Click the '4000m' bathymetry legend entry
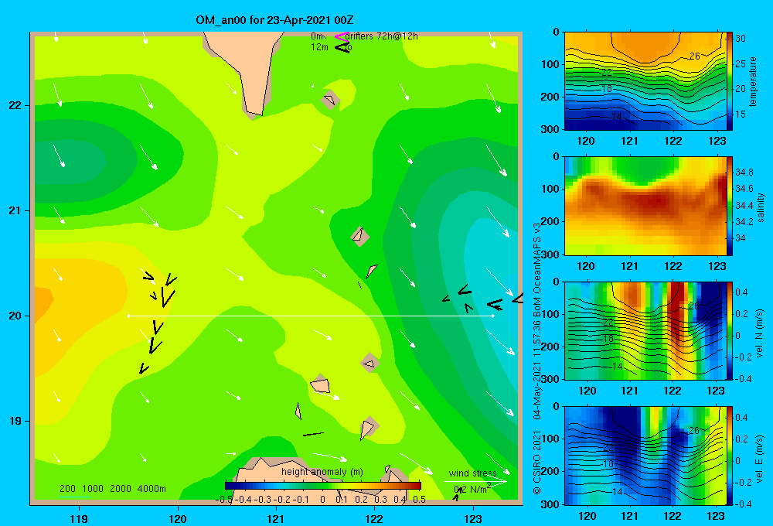This screenshot has height=526, width=773. click(x=152, y=489)
